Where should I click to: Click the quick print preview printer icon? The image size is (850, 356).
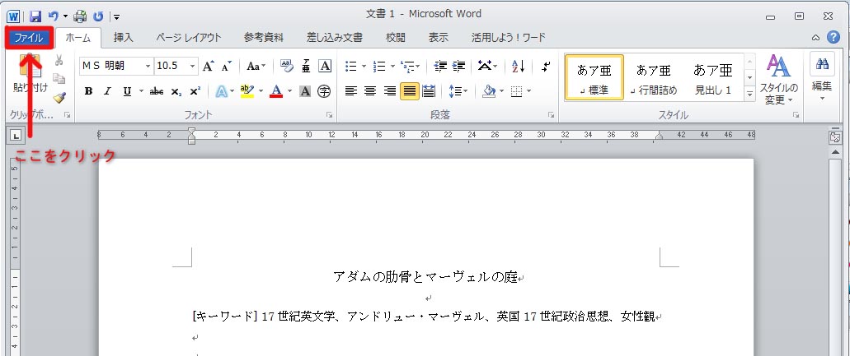[80, 16]
